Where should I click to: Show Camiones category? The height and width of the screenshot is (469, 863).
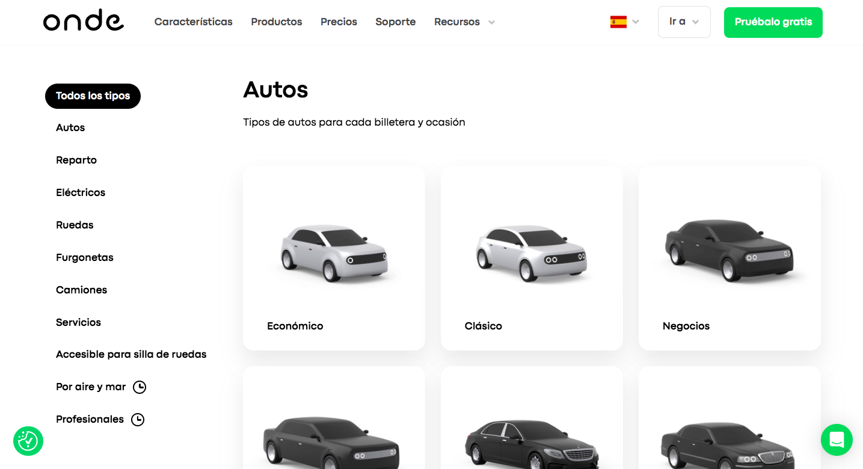[81, 290]
